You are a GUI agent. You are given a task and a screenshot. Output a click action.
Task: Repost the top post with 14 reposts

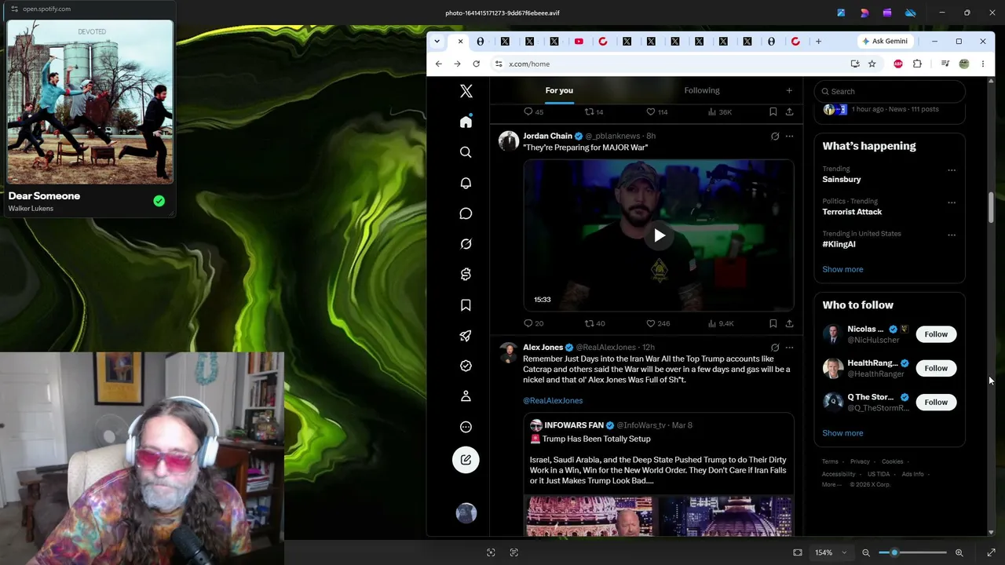pos(594,112)
